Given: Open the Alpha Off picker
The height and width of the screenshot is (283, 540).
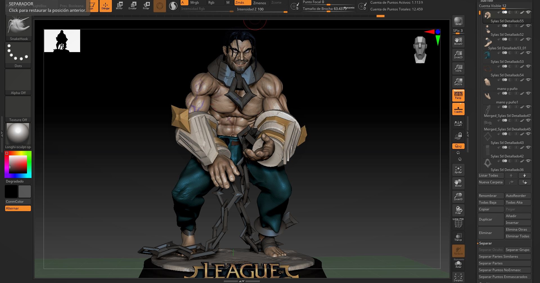Looking at the screenshot, I should pyautogui.click(x=18, y=82).
